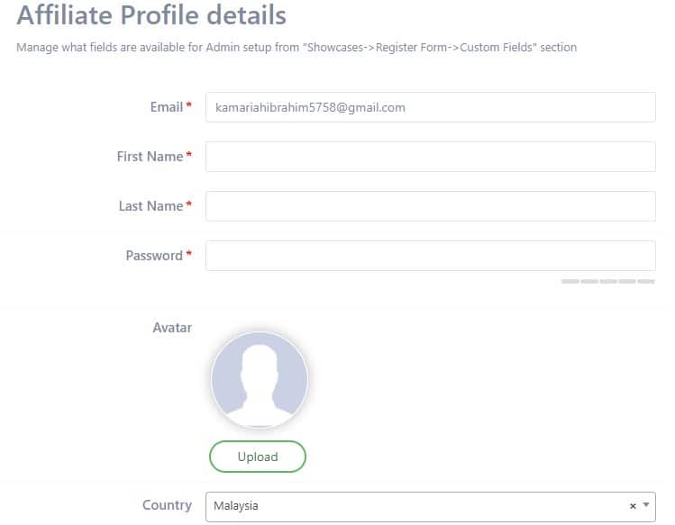Focus the Email input field
Image resolution: width=675 pixels, height=525 pixels.
[430, 107]
